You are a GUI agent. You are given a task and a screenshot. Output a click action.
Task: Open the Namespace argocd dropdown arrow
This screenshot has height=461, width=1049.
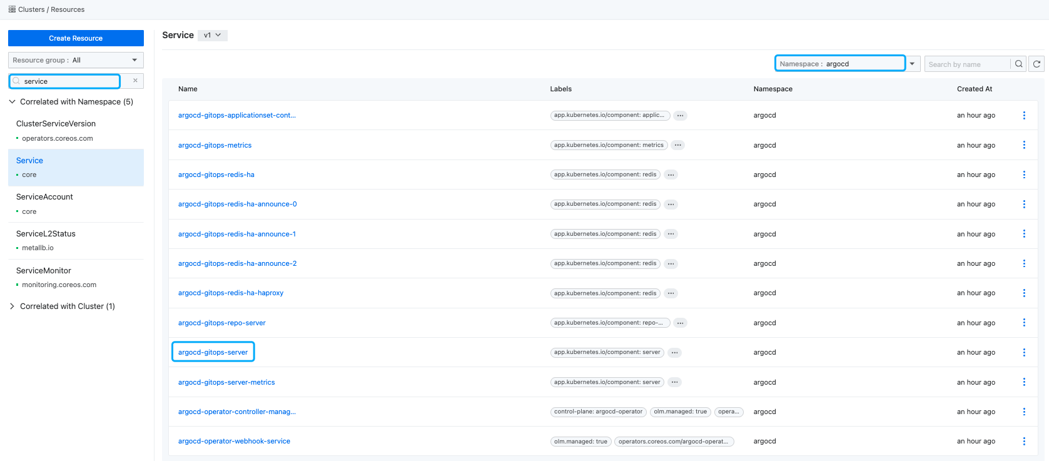point(912,64)
